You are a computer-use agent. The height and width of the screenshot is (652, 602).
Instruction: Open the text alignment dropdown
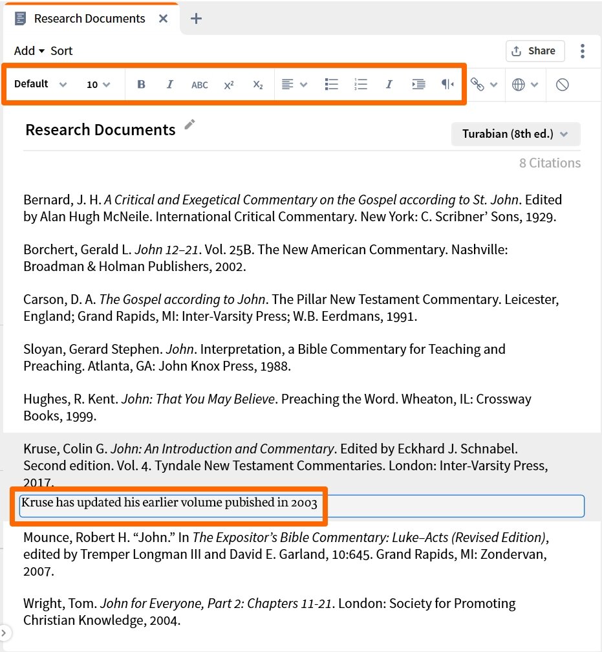pyautogui.click(x=294, y=85)
